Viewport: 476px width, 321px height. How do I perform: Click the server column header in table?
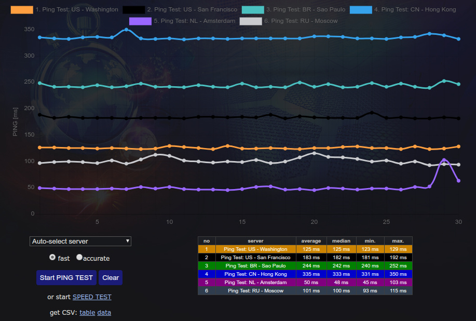point(255,241)
